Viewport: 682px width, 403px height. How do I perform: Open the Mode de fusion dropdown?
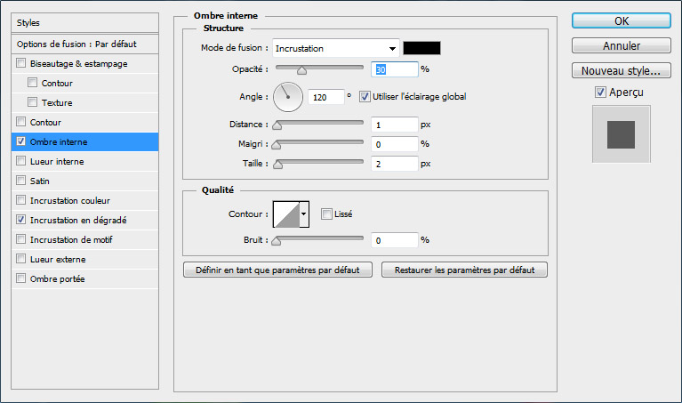[x=335, y=48]
